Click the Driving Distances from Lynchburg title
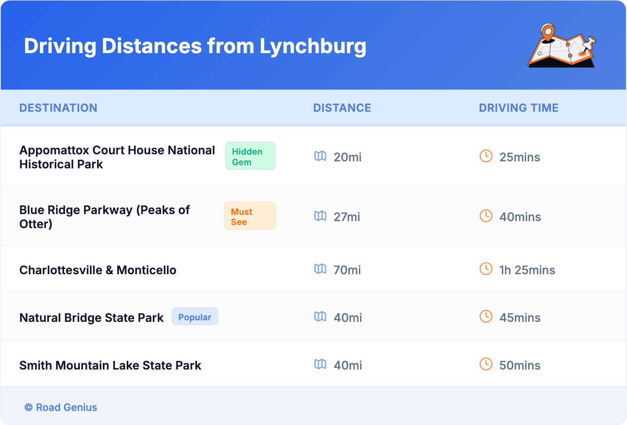Viewport: 627px width, 425px height. [195, 46]
